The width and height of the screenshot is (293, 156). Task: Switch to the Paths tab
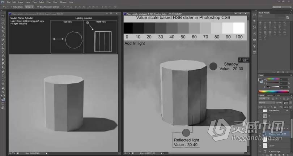tap(278, 95)
